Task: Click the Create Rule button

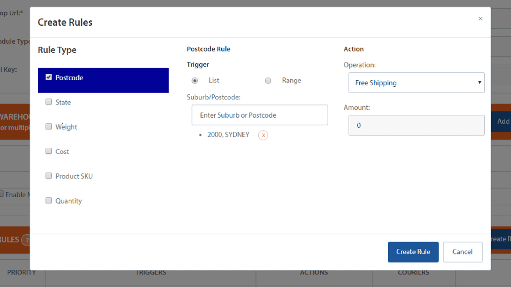Action: 413,252
